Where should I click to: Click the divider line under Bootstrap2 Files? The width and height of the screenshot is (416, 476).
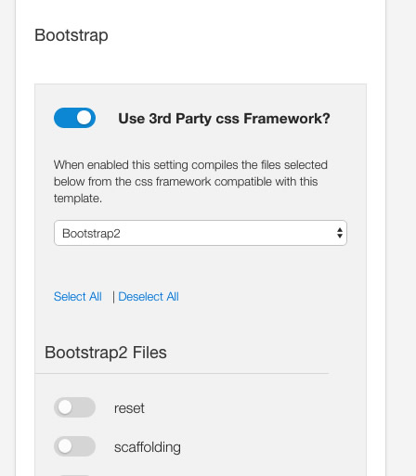pyautogui.click(x=182, y=373)
